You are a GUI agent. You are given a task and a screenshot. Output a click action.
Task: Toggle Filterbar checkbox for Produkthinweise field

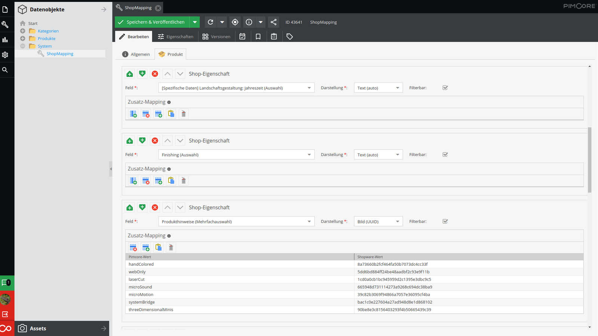click(445, 221)
